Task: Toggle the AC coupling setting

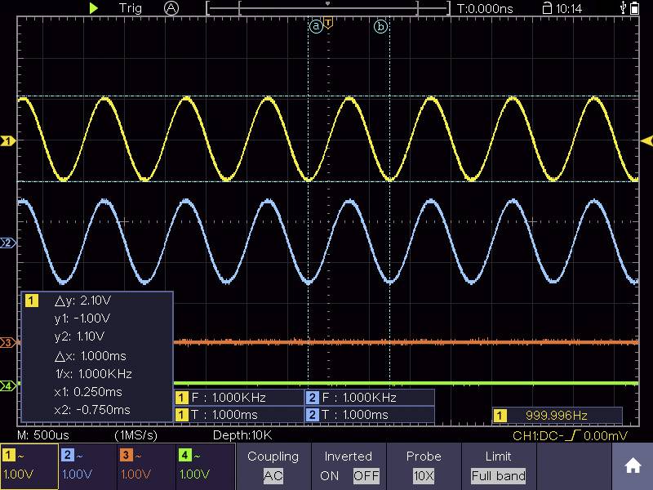Action: pos(273,475)
